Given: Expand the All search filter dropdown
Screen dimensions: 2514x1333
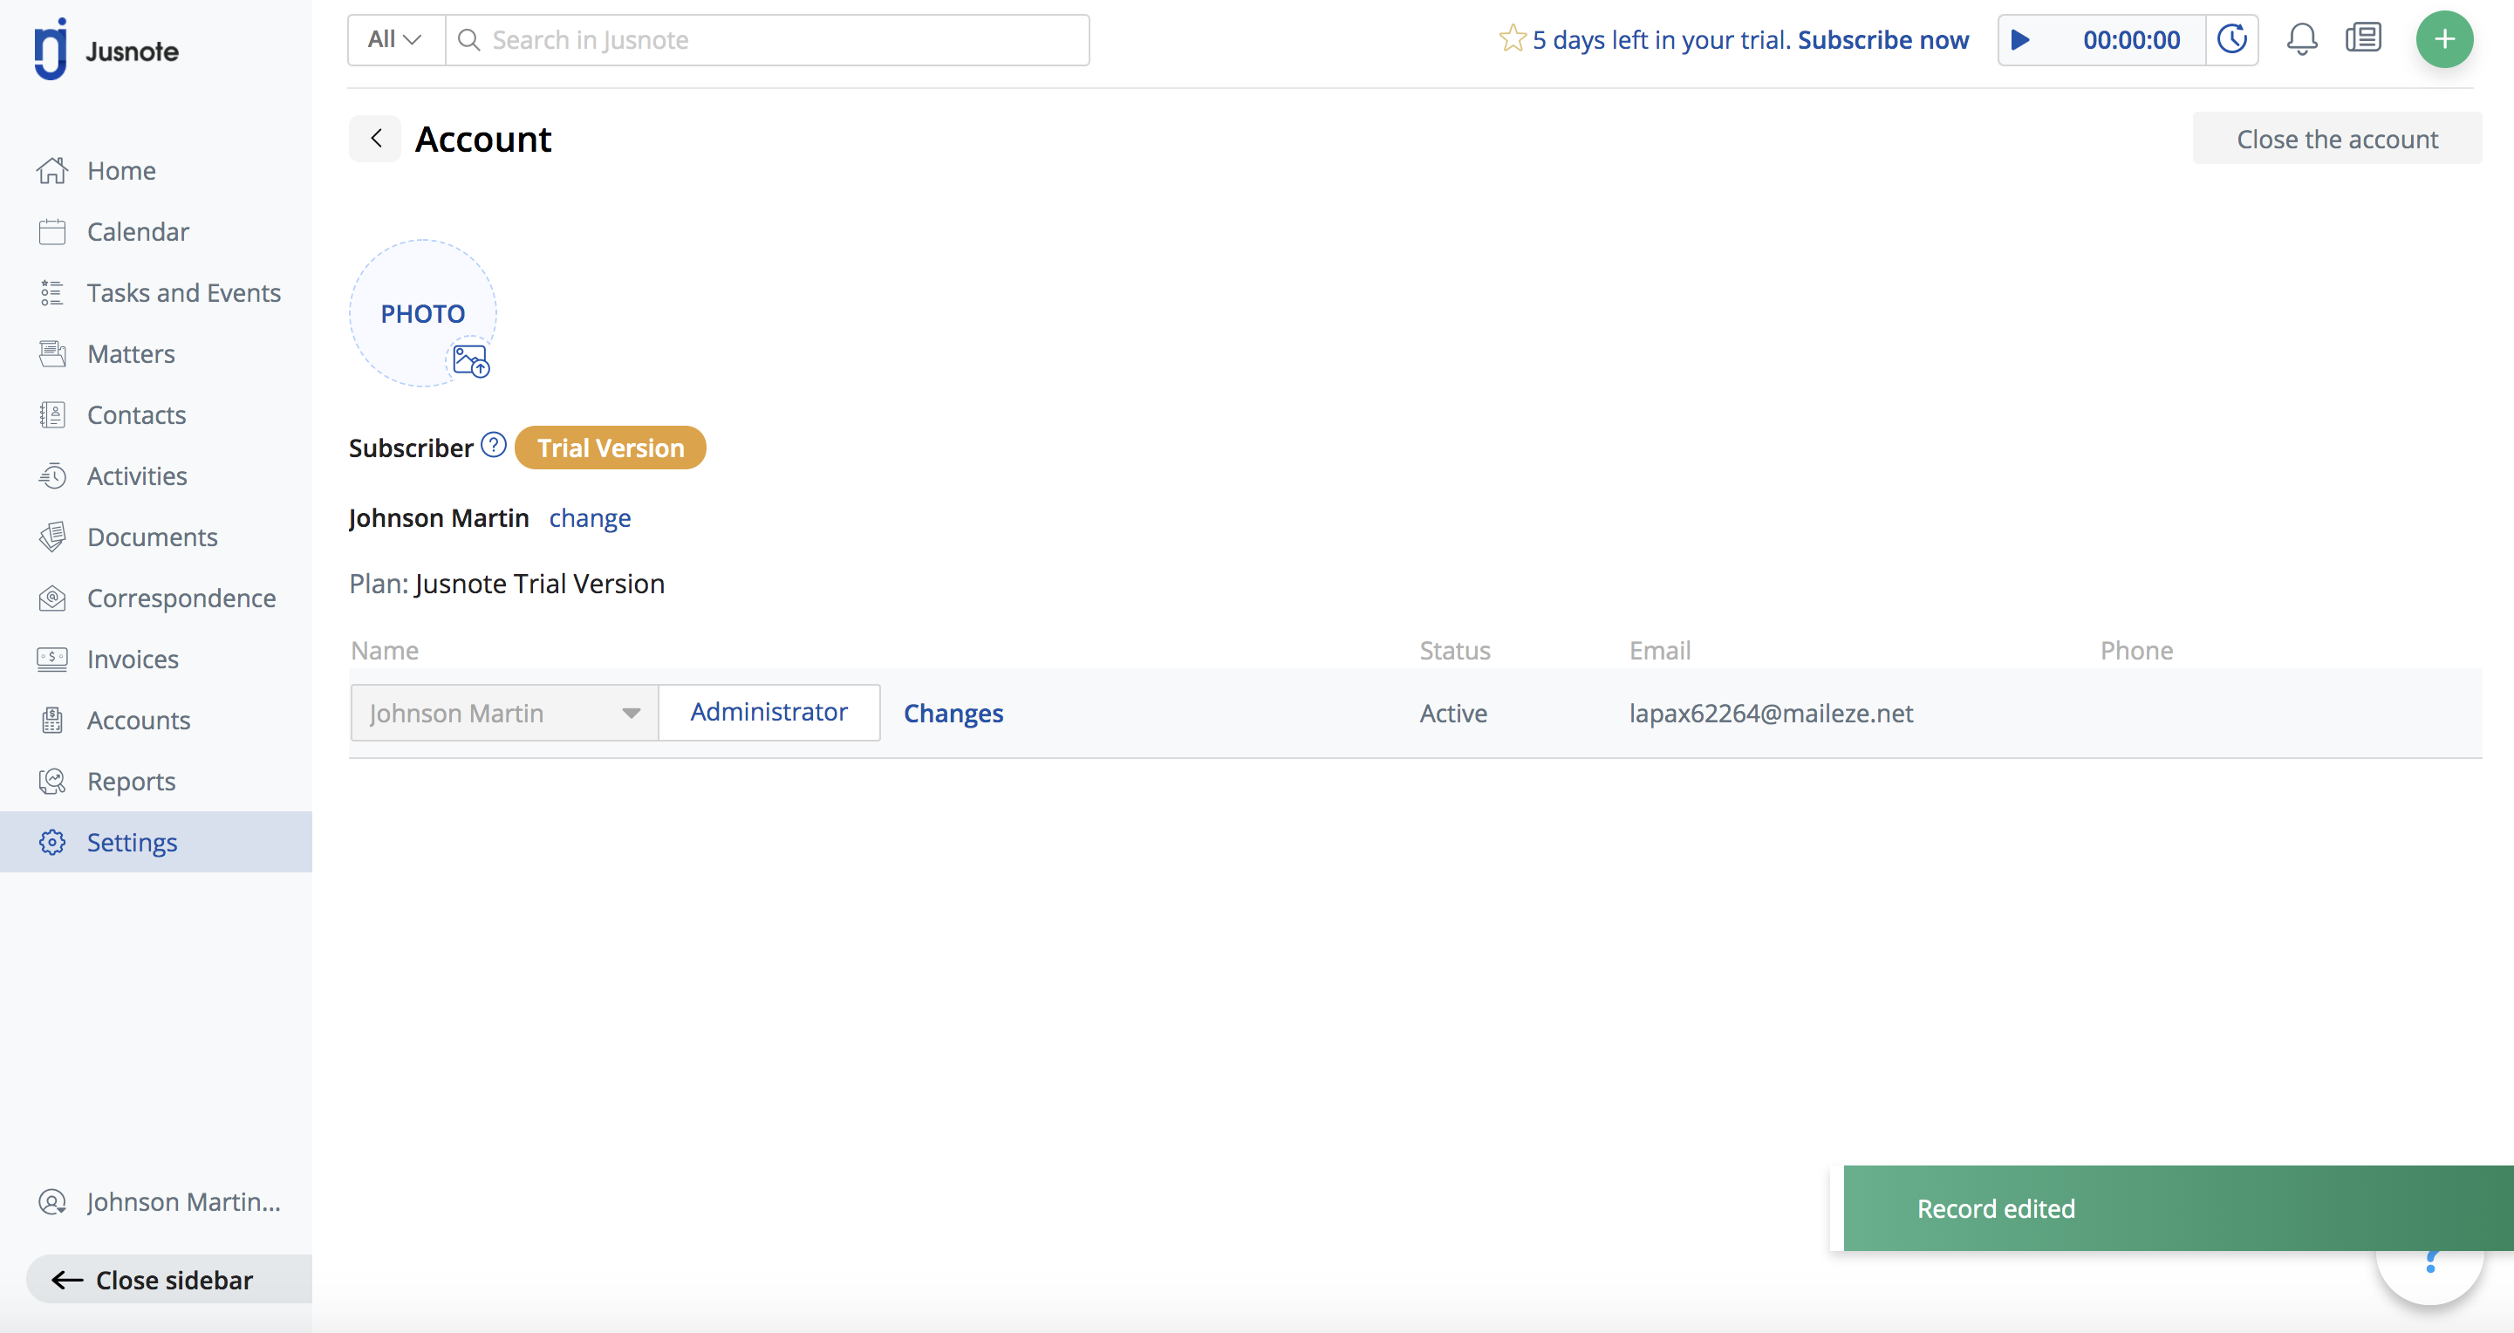Looking at the screenshot, I should pos(395,40).
